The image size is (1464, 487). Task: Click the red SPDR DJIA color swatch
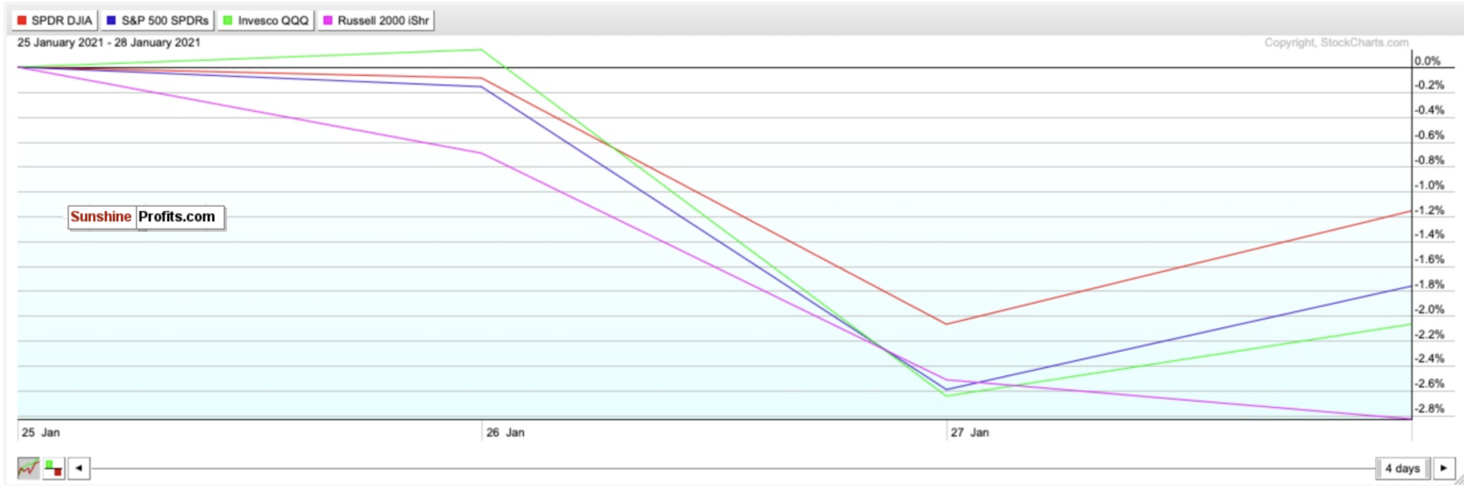click(22, 20)
